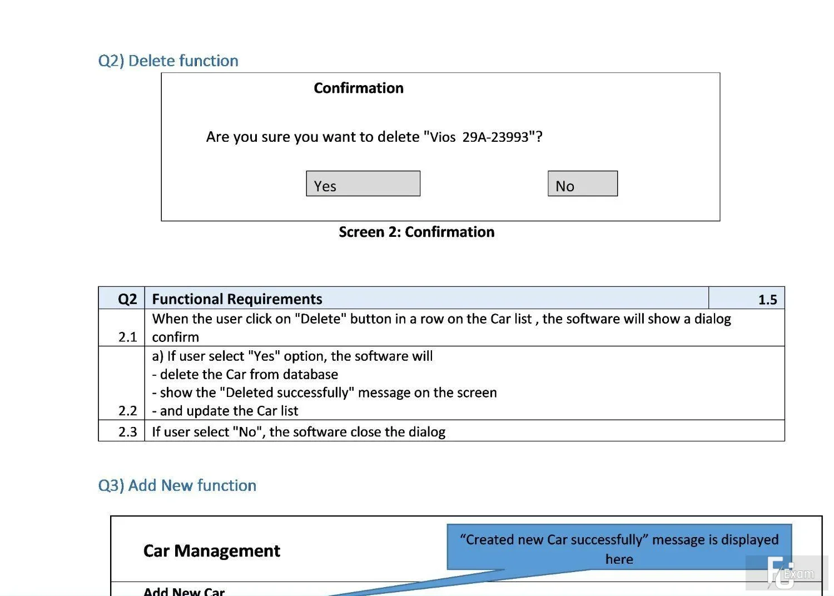Select the "Functional Requirements" table header
This screenshot has height=596, width=834.
pos(237,299)
